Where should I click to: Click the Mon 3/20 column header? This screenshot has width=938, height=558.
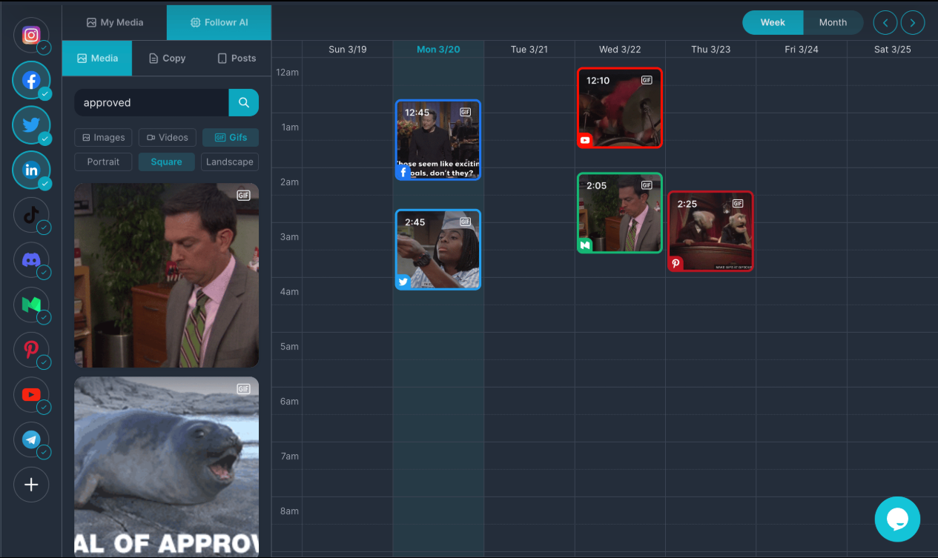click(438, 49)
